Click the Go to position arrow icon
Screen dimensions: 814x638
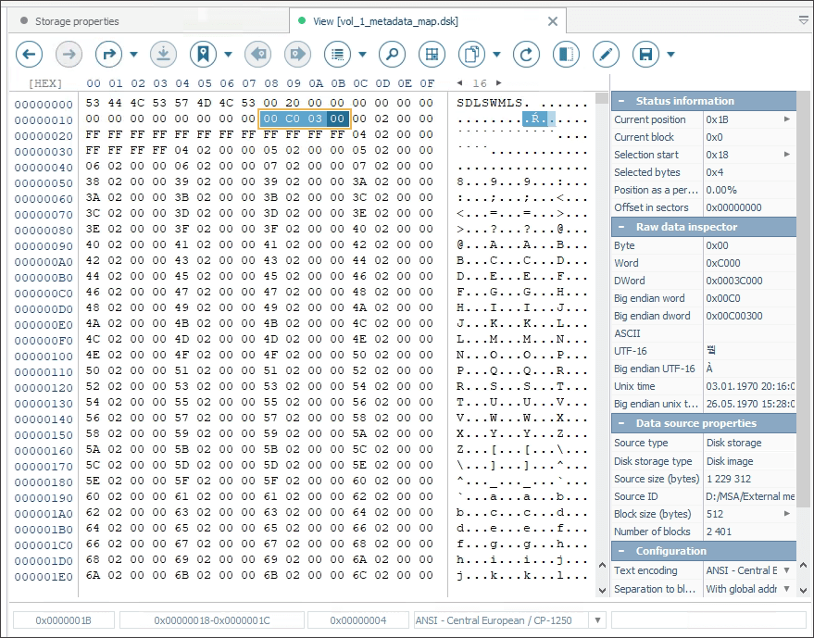pyautogui.click(x=109, y=55)
